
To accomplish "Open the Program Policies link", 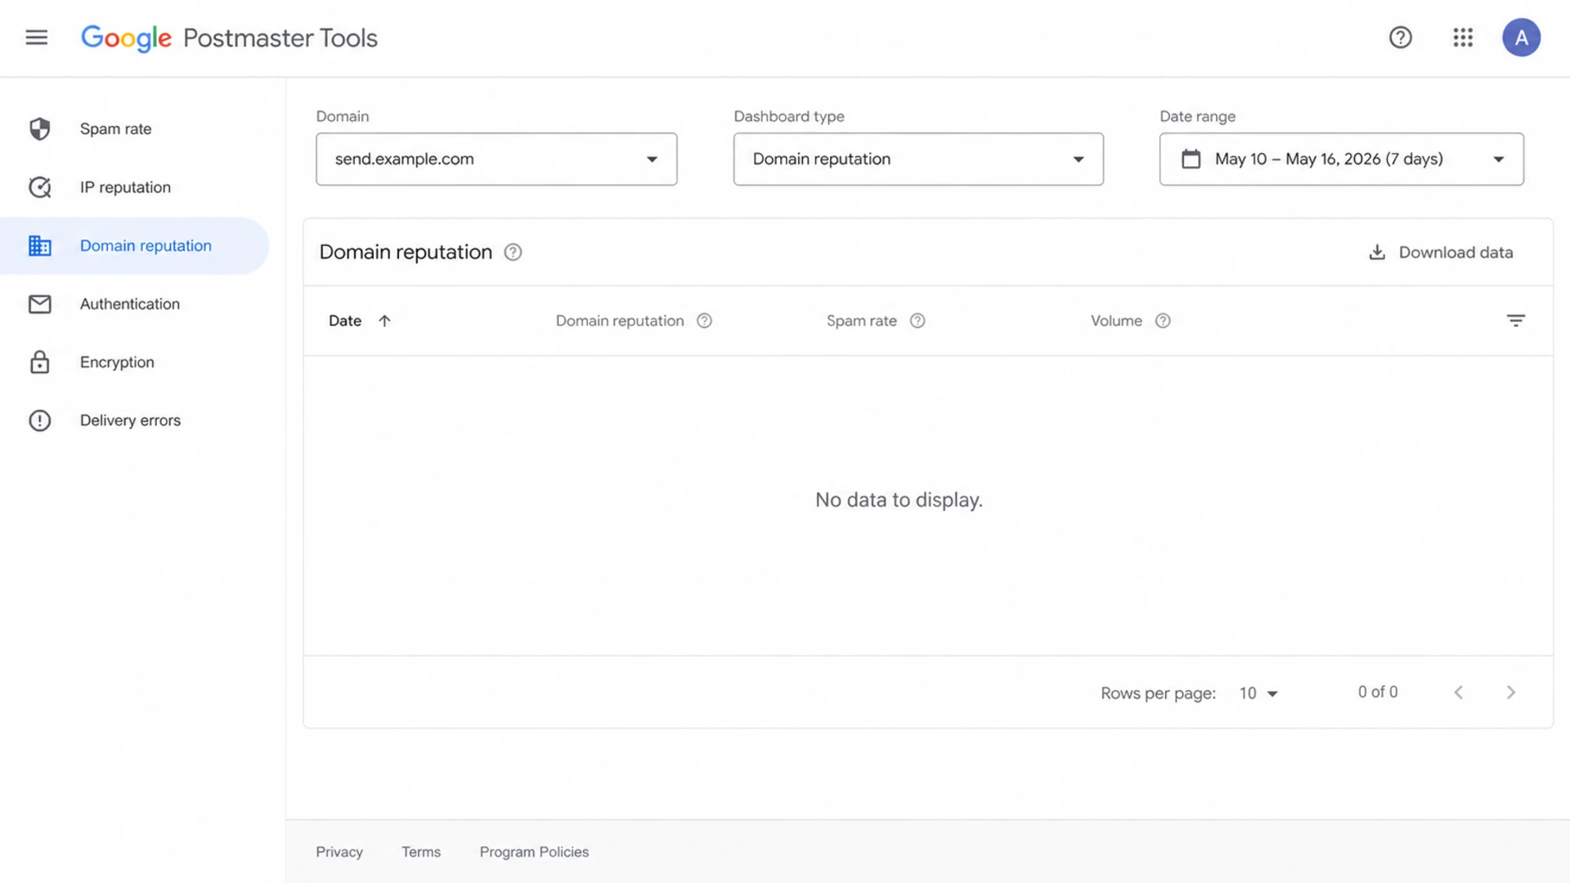I will pos(534,852).
